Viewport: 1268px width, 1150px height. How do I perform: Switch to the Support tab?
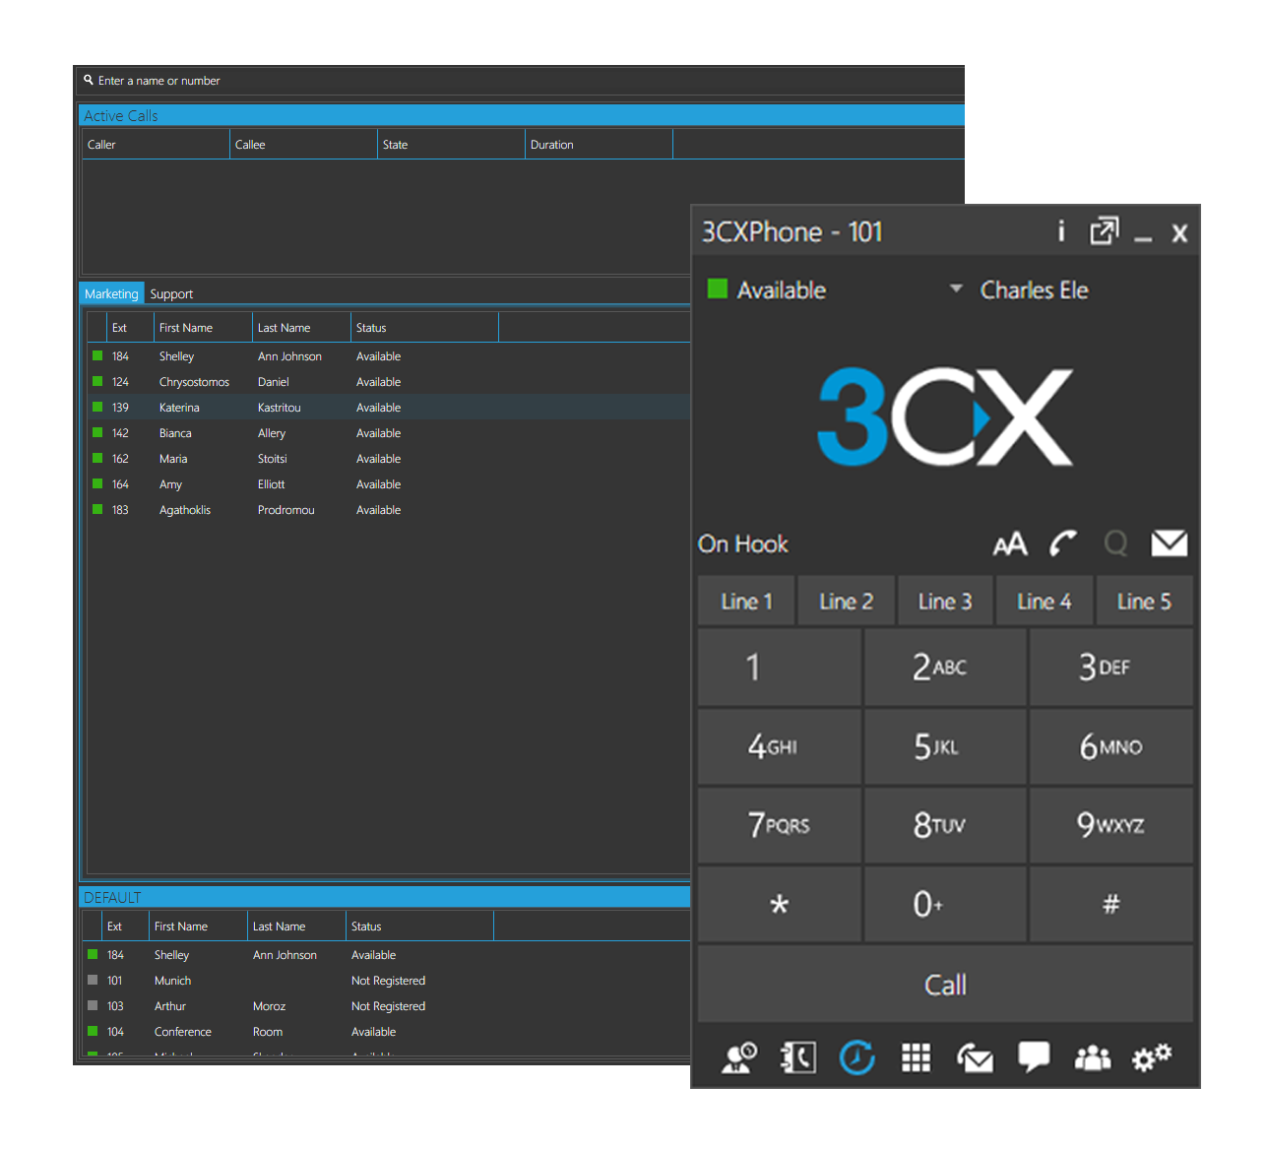tap(171, 293)
